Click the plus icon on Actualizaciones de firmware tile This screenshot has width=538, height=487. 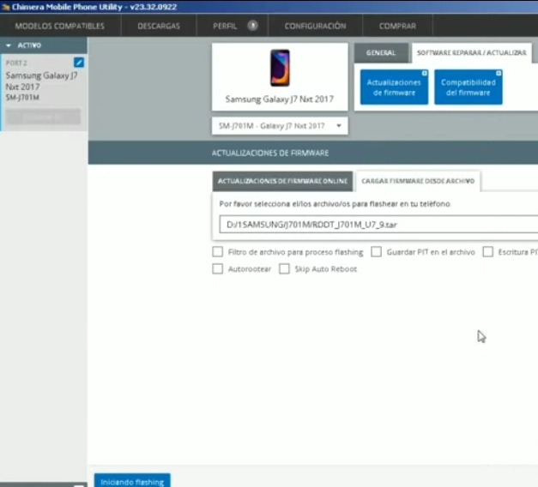pos(425,73)
